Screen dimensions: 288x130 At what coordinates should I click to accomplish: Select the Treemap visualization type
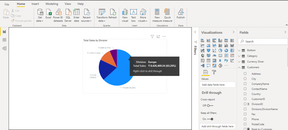click(232, 50)
